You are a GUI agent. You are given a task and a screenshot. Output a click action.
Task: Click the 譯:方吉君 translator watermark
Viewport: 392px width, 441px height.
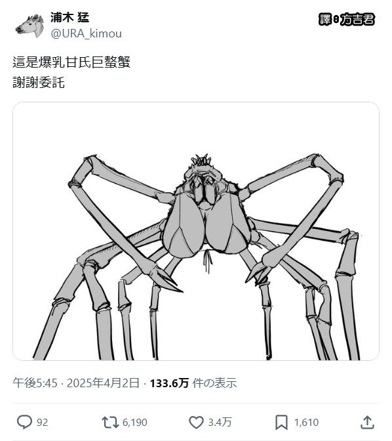(x=347, y=20)
